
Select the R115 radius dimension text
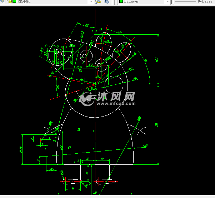145,146
